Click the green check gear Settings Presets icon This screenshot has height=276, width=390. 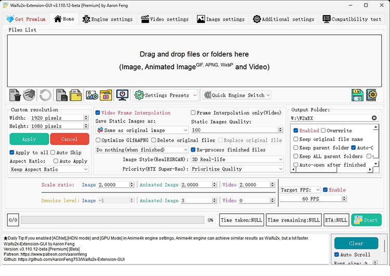point(139,95)
